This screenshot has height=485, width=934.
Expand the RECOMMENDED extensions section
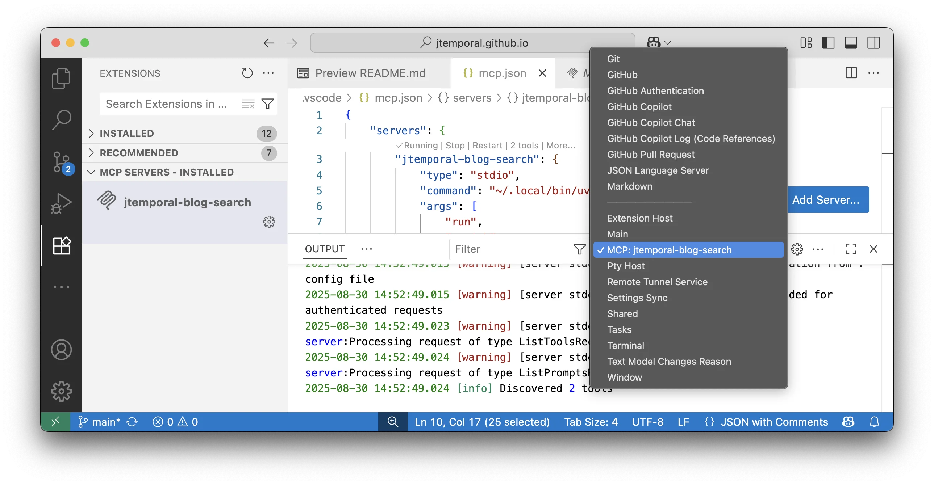pyautogui.click(x=139, y=153)
